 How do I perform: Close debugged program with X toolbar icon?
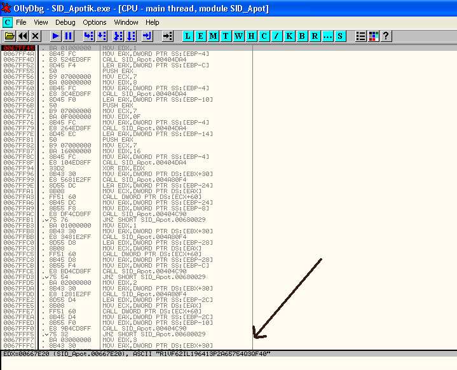point(35,36)
